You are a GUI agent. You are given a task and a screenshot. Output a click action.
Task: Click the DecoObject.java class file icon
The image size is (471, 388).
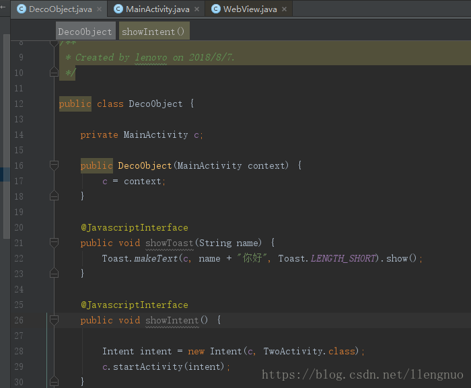click(22, 9)
